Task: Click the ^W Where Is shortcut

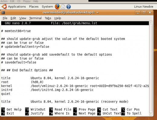Action: click(59, 113)
